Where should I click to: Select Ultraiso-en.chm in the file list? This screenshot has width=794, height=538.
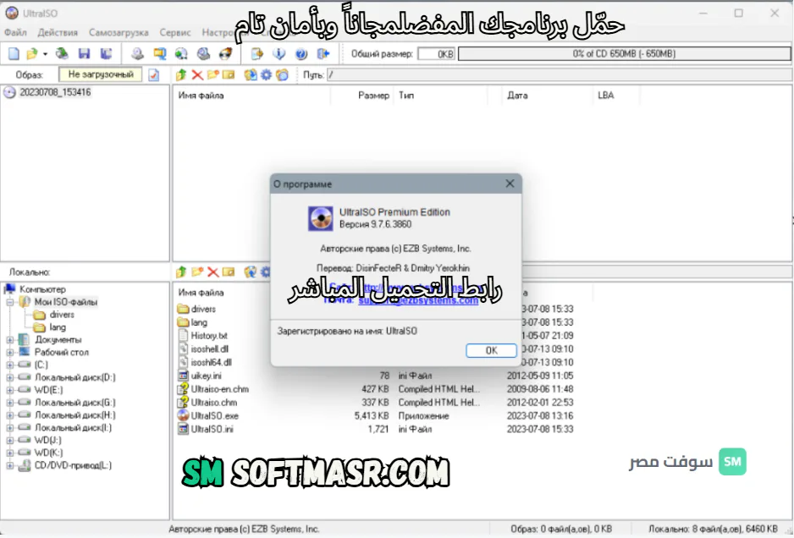click(220, 388)
